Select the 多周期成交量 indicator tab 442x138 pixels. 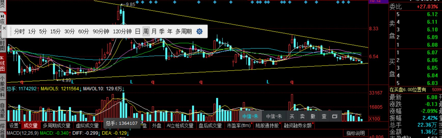pos(57,126)
